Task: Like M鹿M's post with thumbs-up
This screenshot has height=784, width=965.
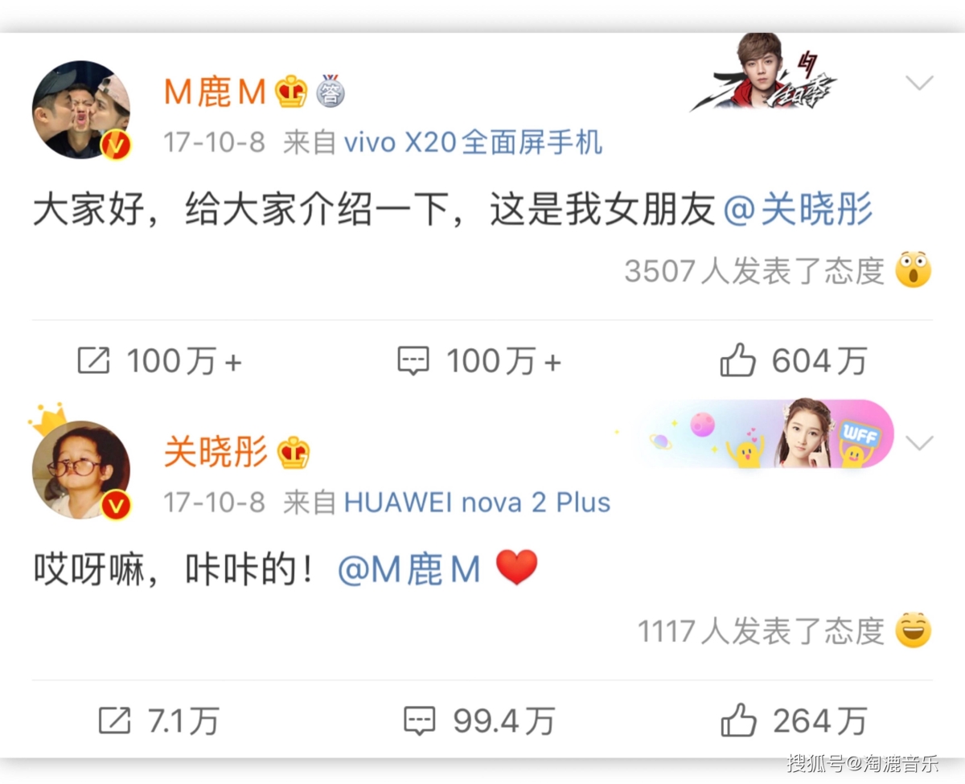Action: coord(737,361)
